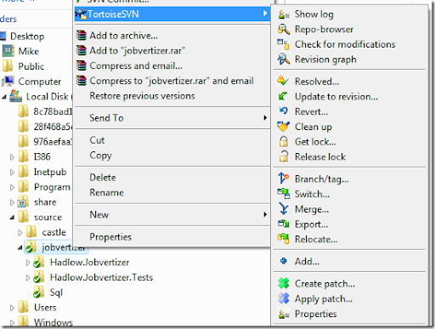Expand the share folder
Screen dimensions: 435x329
click(12, 202)
